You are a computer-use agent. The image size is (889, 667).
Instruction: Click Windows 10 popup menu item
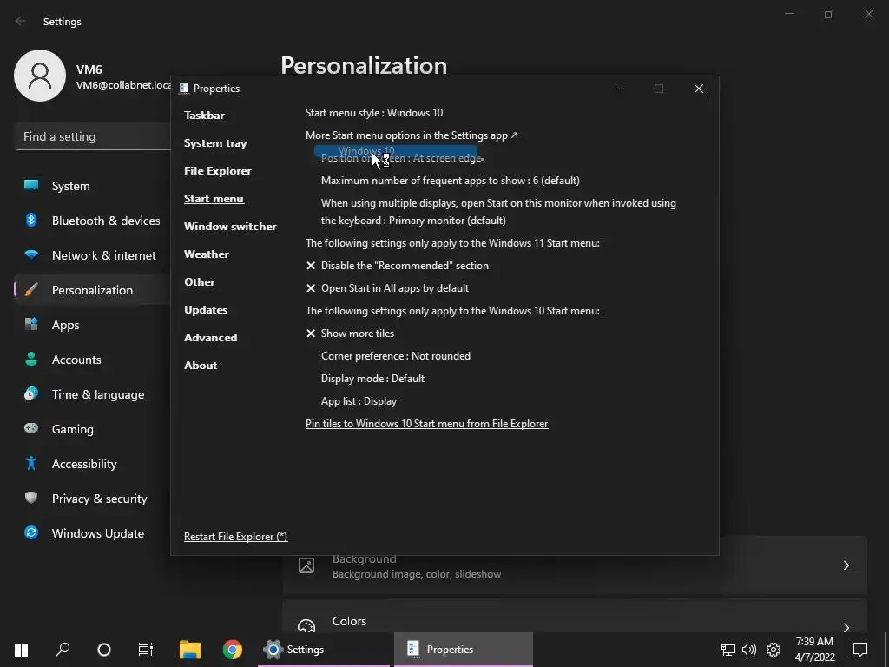tap(396, 151)
